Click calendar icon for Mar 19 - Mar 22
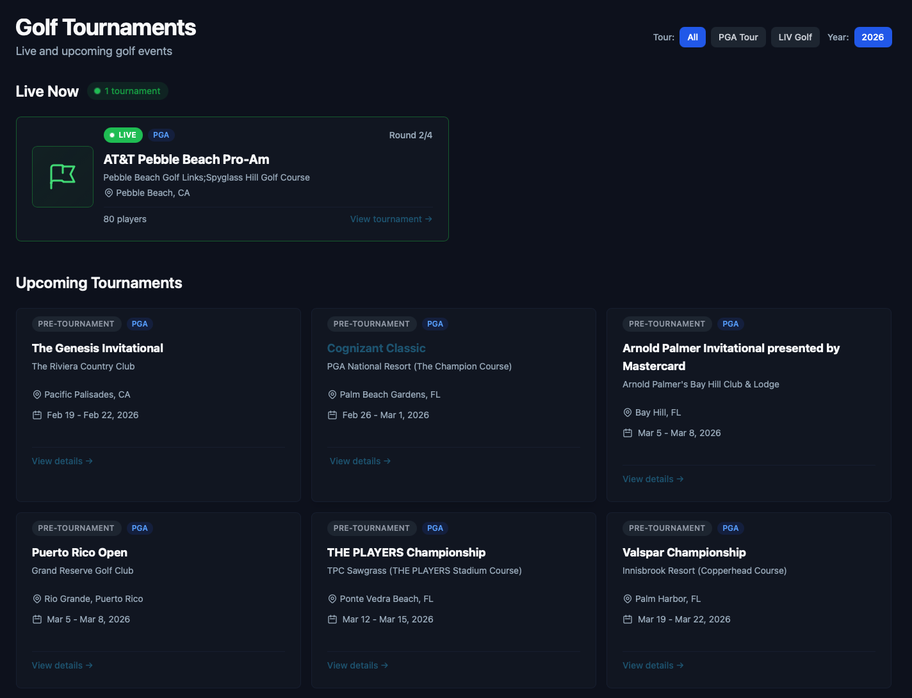912x698 pixels. point(628,619)
